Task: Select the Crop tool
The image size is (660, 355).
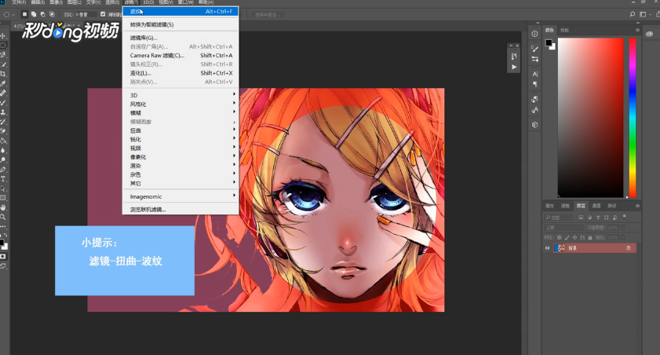Action: (x=3, y=74)
